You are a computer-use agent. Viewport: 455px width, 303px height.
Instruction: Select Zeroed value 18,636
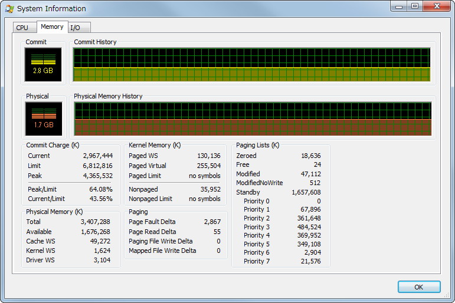pyautogui.click(x=311, y=156)
